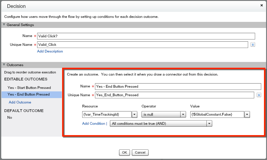This screenshot has height=160, width=267.
Task: Click the decision Name field 'Valid Click?'
Action: click(x=146, y=36)
